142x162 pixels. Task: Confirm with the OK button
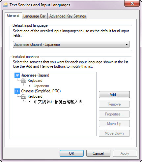[x=71, y=153]
